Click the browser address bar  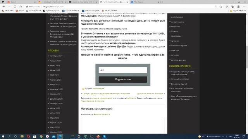(x=120, y=7)
